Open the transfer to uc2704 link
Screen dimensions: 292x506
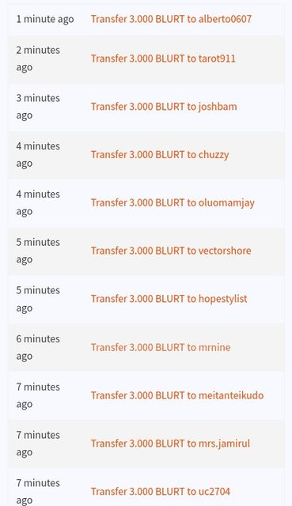pyautogui.click(x=160, y=492)
